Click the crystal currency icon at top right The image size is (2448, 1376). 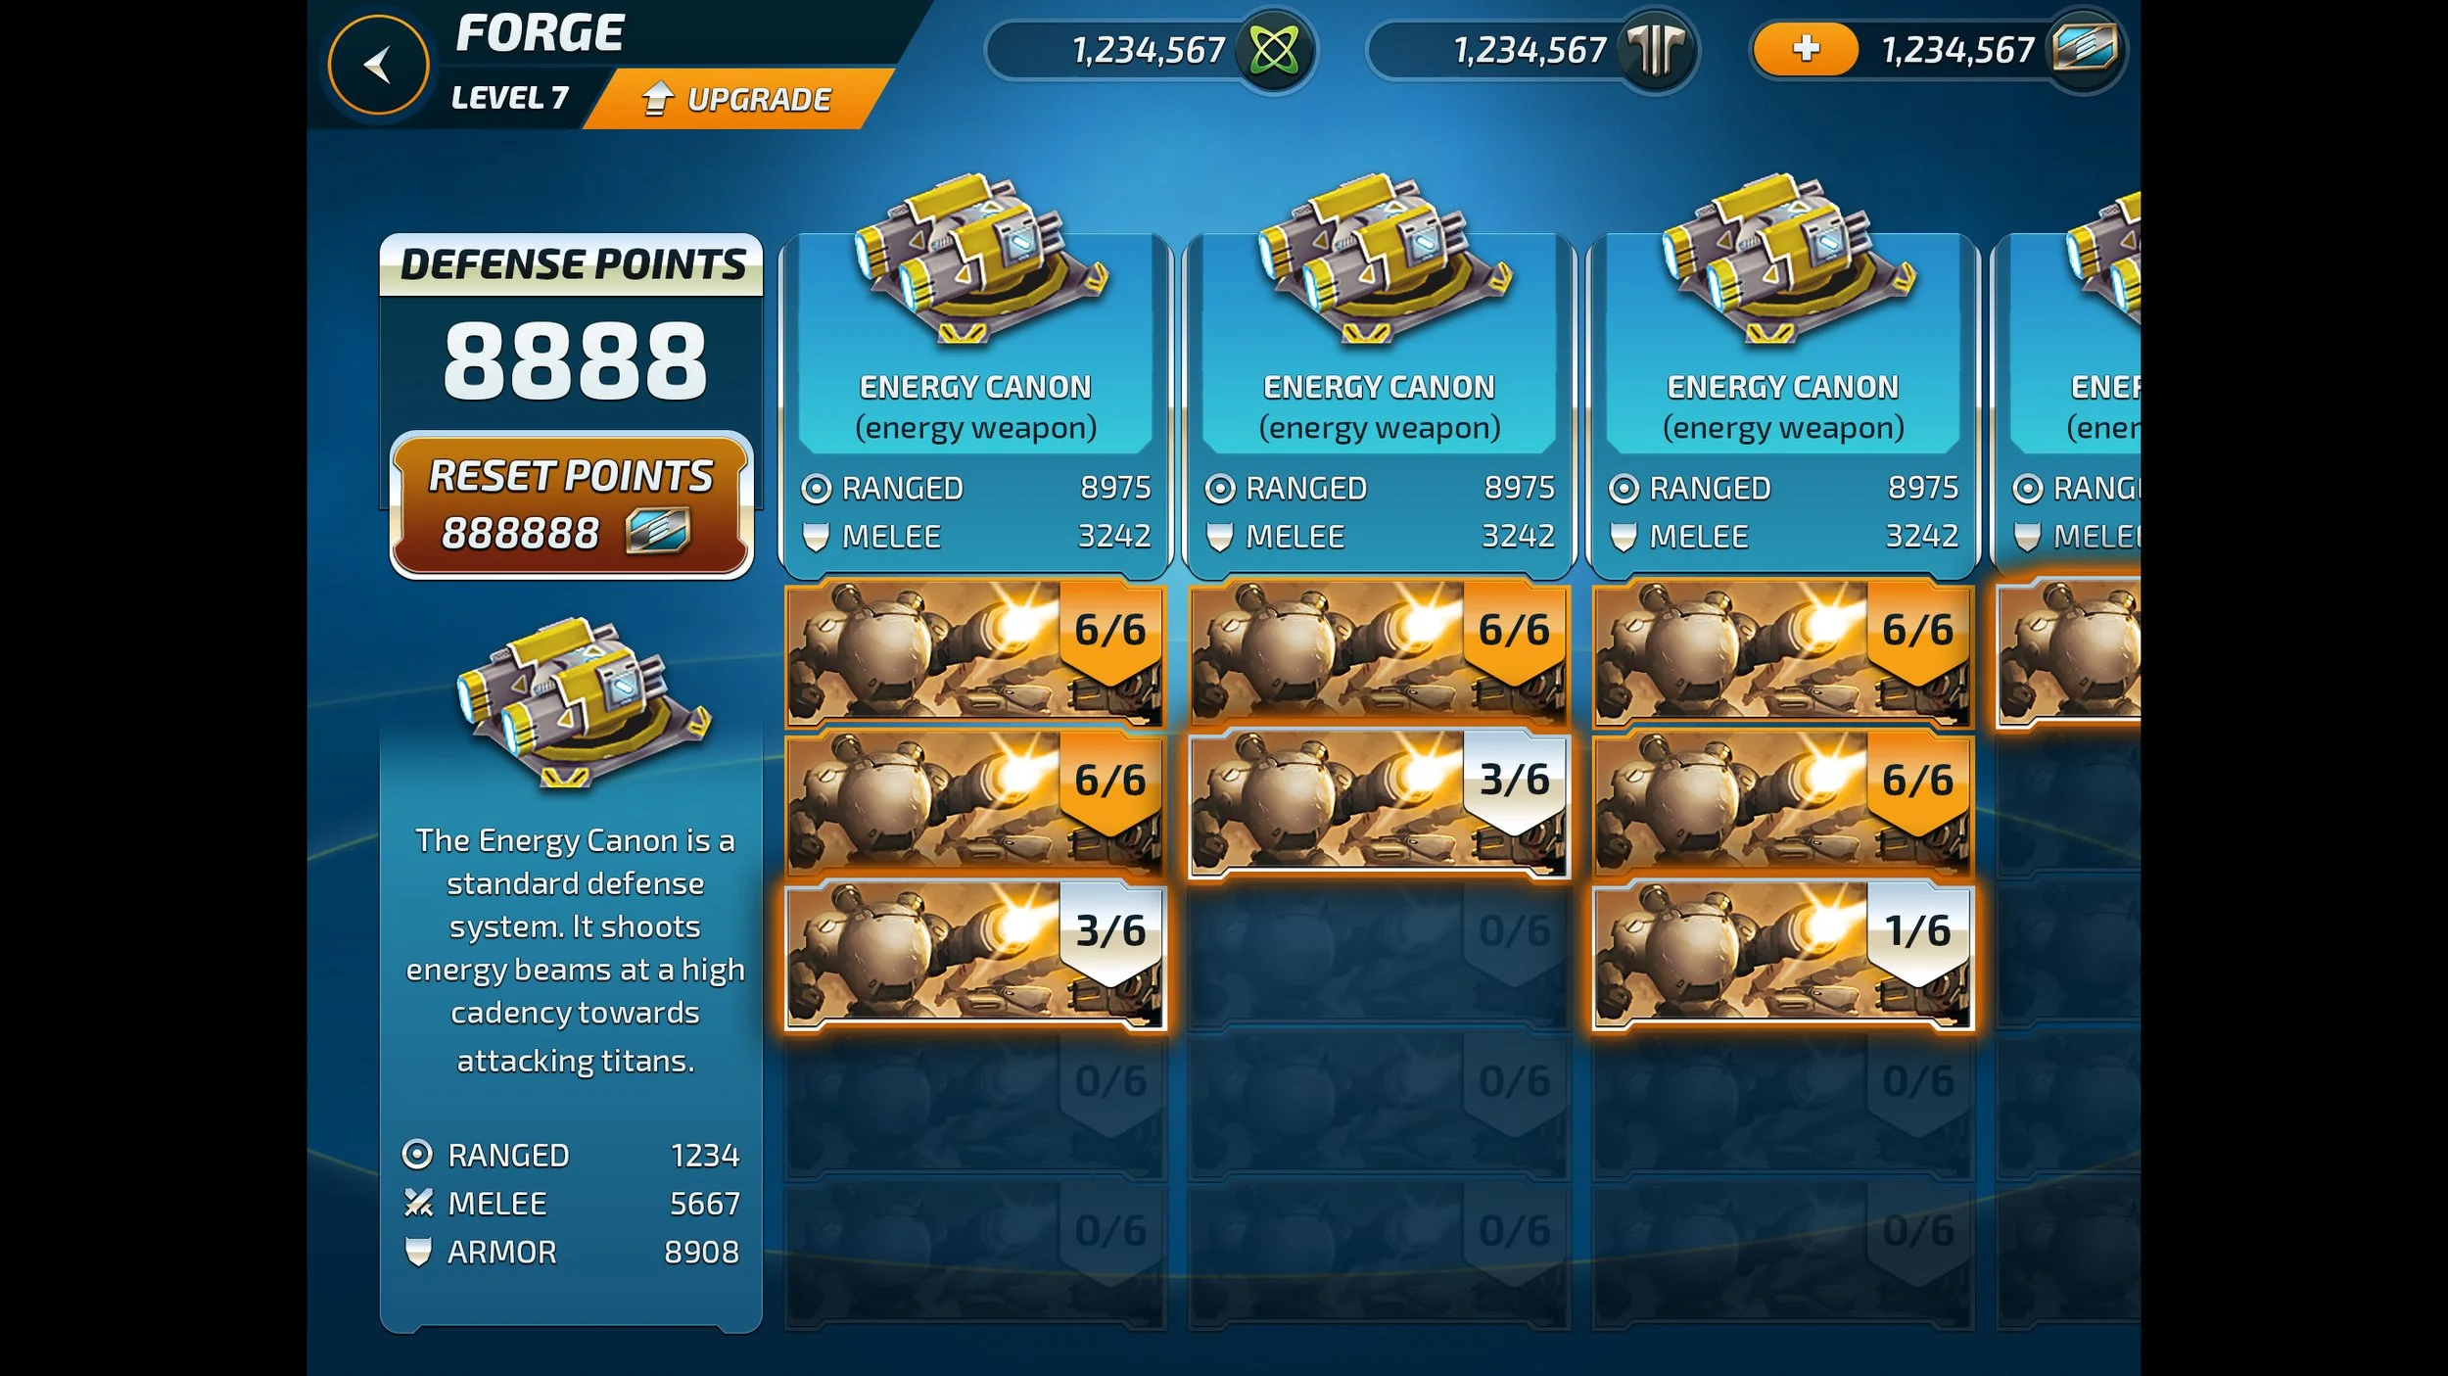click(x=2085, y=49)
